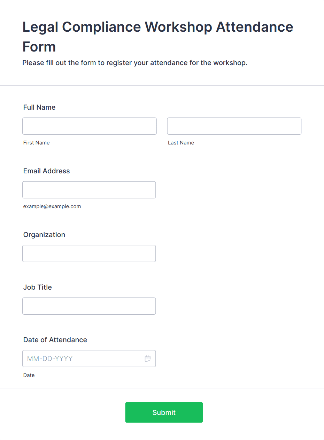Select the Email Address input field
324x440 pixels.
click(89, 190)
